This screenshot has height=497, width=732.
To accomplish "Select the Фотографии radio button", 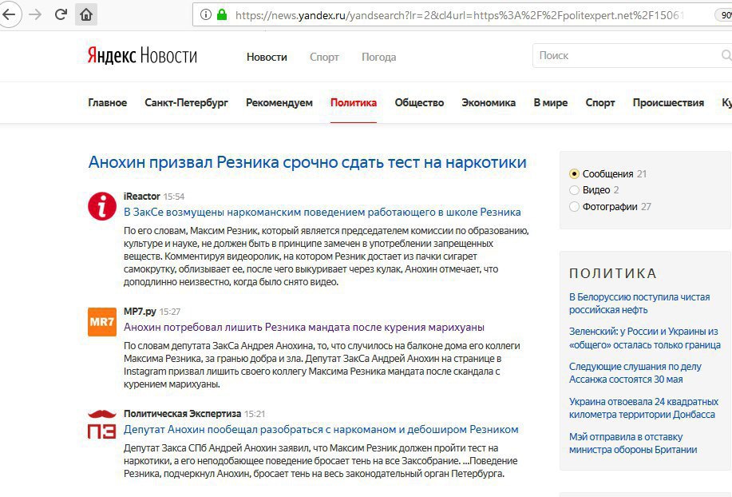I will tap(574, 206).
